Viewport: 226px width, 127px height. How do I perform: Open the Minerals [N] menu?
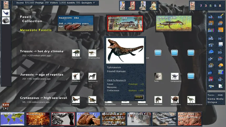pos(114,119)
